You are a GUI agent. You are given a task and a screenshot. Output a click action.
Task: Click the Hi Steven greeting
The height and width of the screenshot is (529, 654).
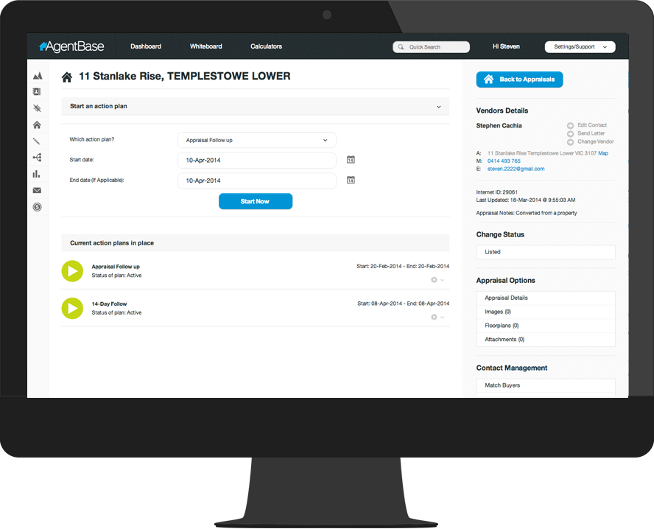pos(506,46)
